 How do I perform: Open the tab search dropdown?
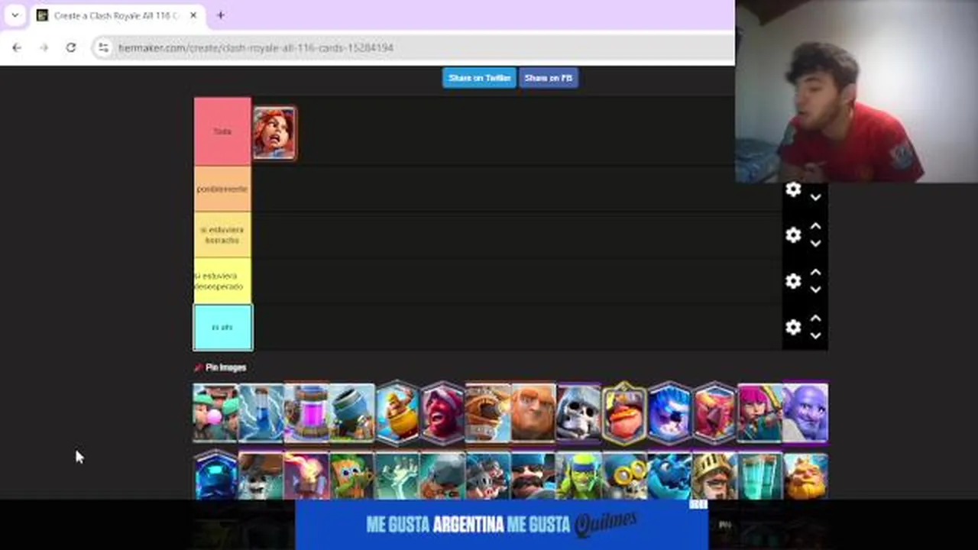click(15, 15)
